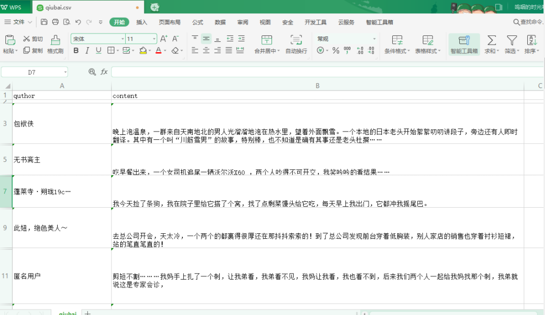The height and width of the screenshot is (315, 545).
Task: Align text to top of cell
Action: click(195, 38)
